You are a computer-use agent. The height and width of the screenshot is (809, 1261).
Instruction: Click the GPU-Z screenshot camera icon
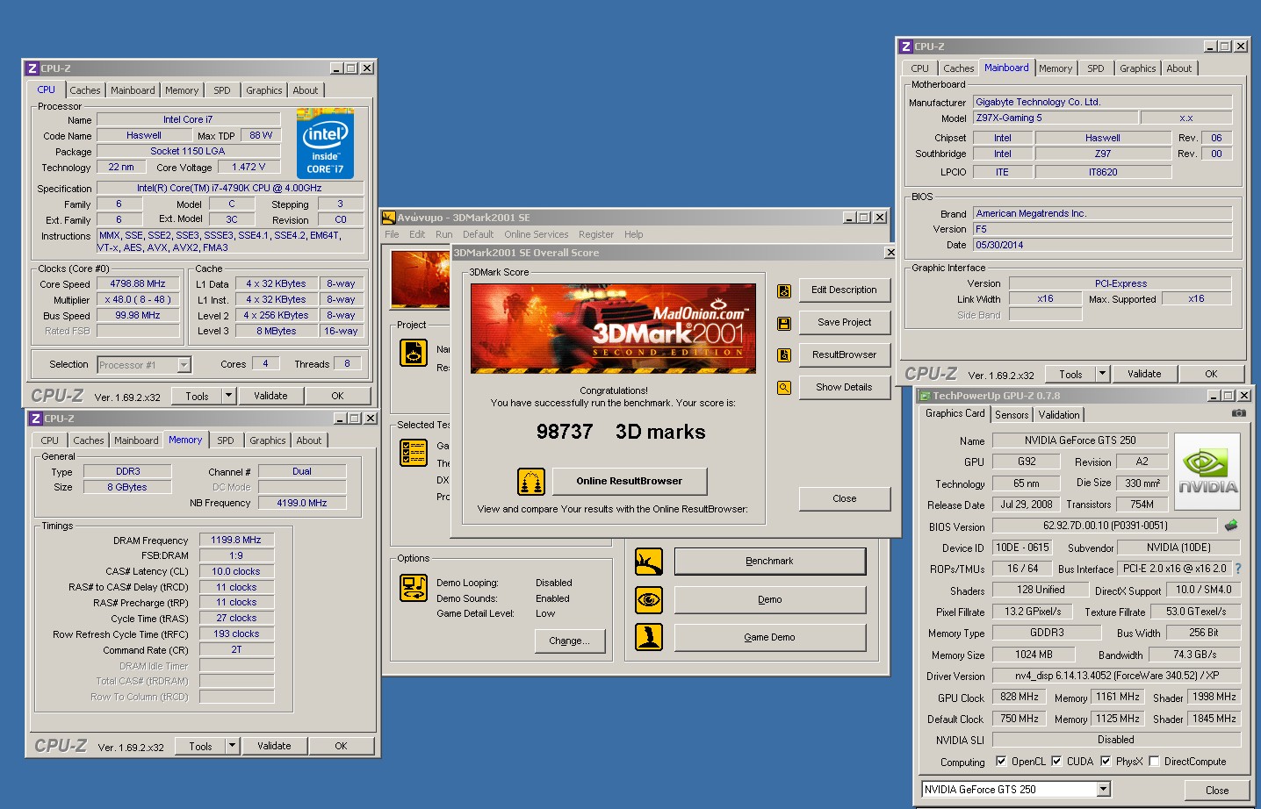(x=1238, y=412)
